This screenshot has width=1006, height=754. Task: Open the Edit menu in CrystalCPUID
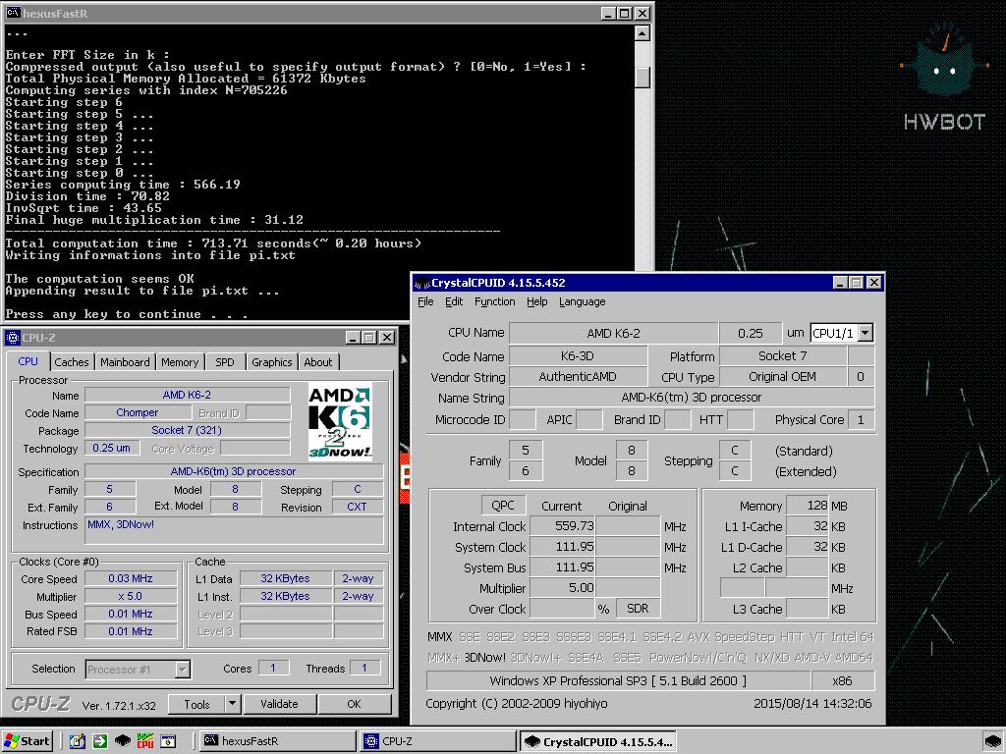[454, 301]
